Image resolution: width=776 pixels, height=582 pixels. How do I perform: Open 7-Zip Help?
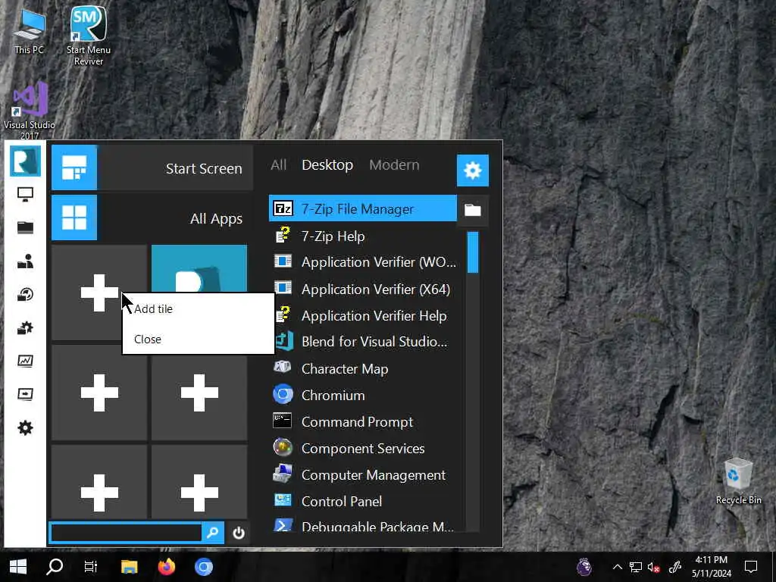[363, 236]
